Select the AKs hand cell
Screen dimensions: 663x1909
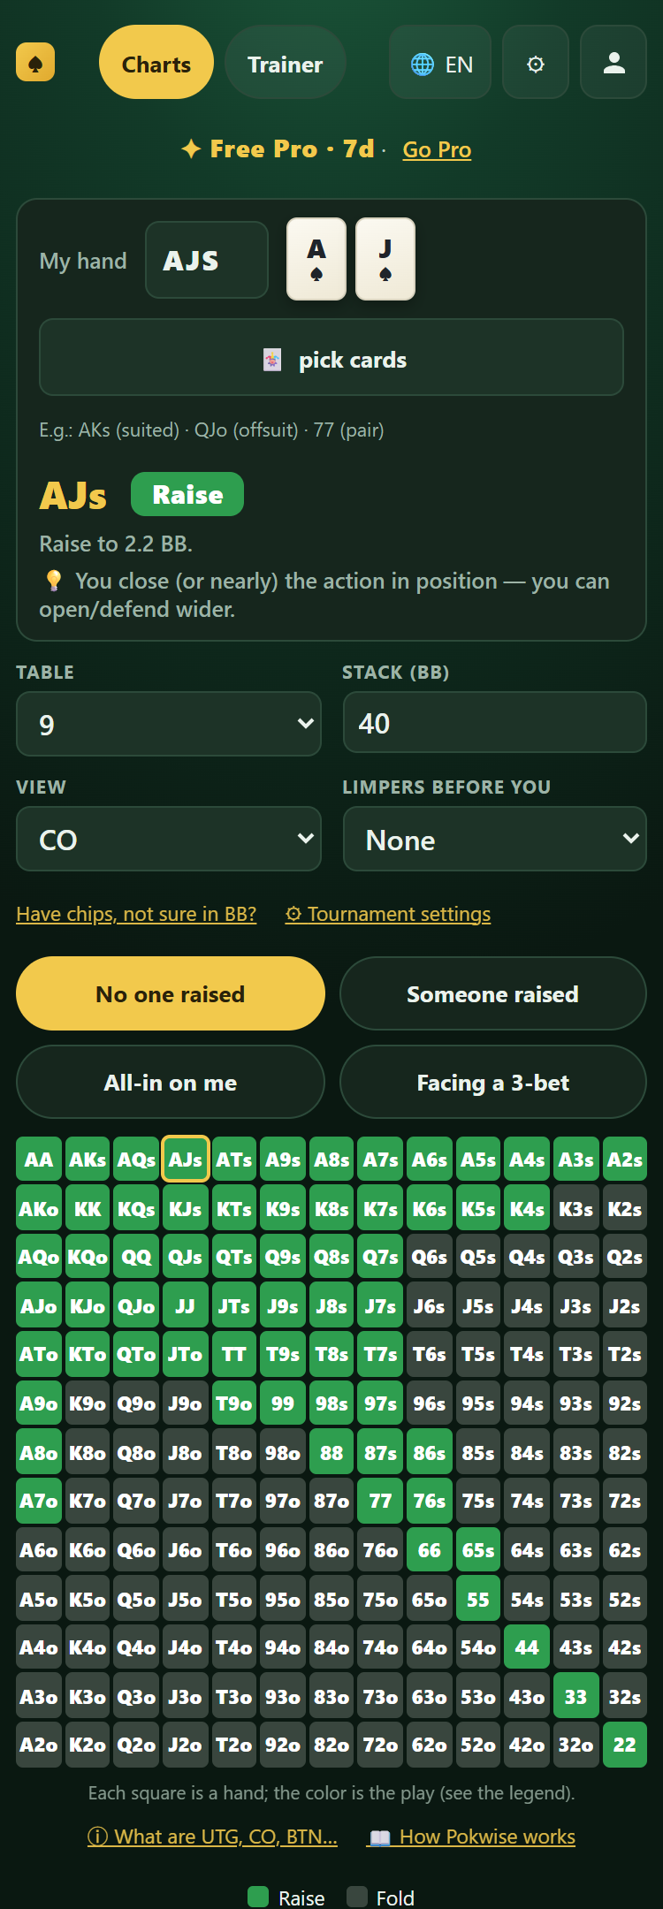tap(88, 1160)
